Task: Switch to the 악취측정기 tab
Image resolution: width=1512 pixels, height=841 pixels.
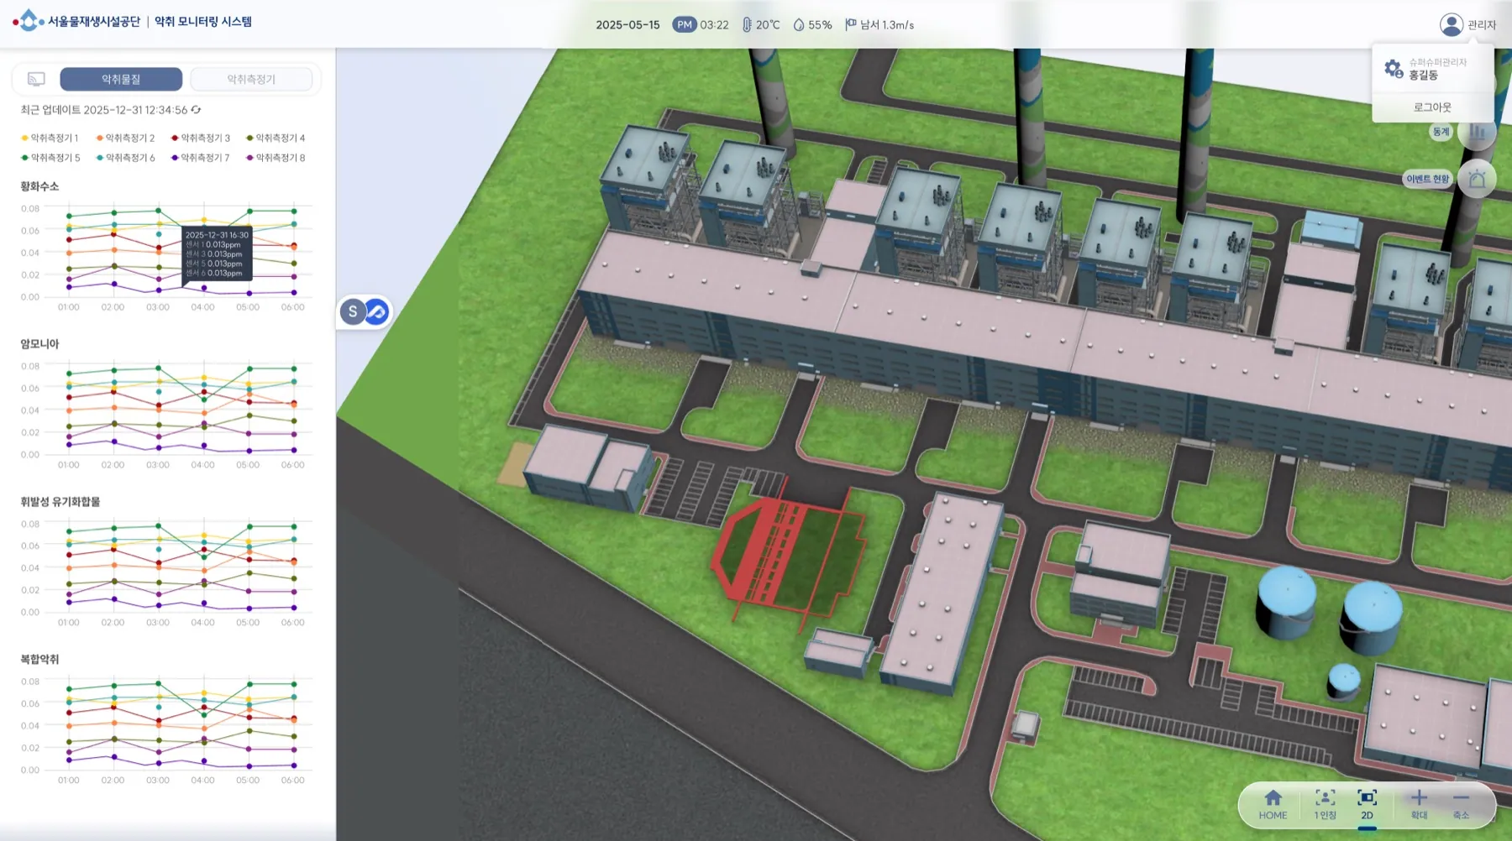Action: (x=251, y=79)
